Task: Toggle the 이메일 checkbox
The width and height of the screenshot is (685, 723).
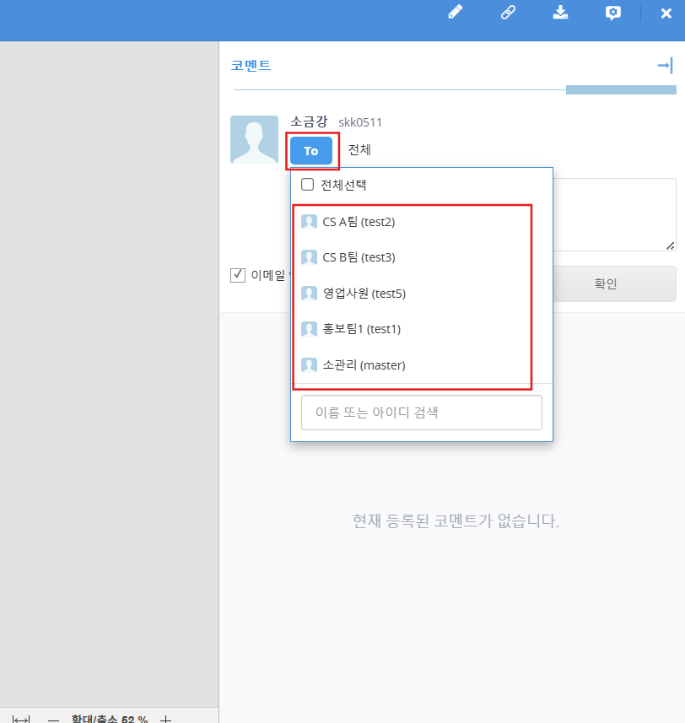Action: (238, 275)
